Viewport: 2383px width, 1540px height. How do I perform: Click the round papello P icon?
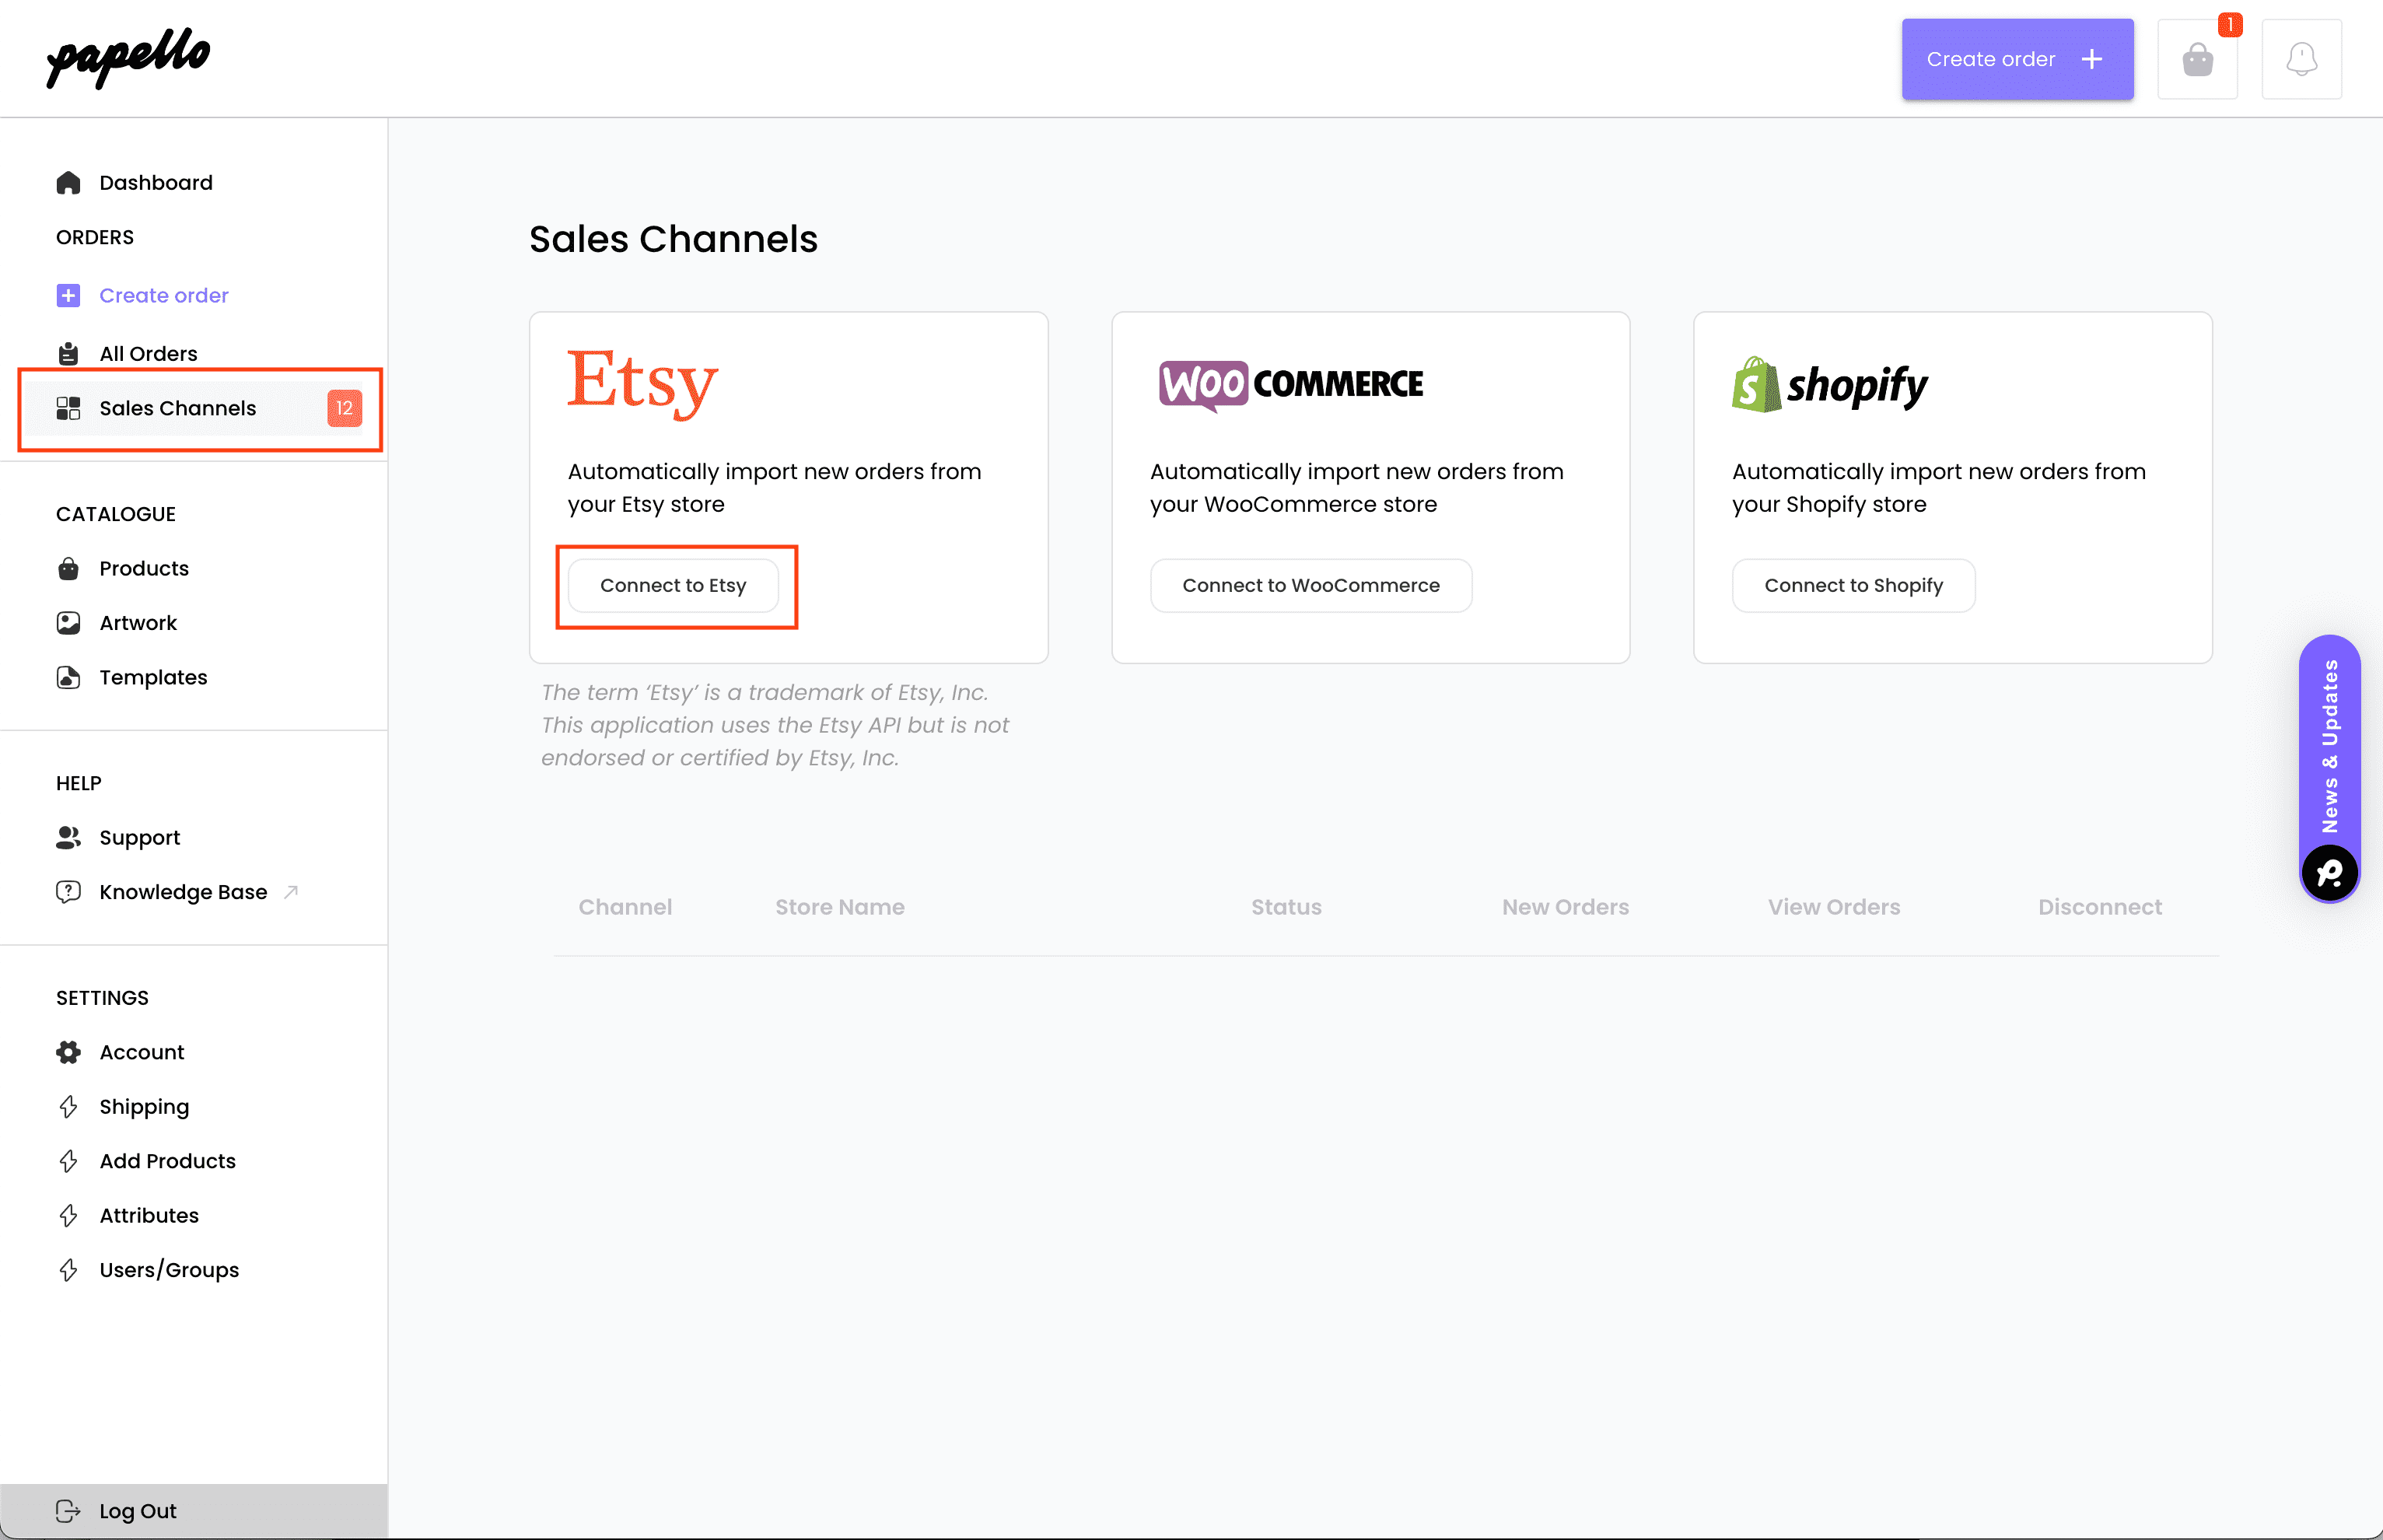(x=2330, y=874)
